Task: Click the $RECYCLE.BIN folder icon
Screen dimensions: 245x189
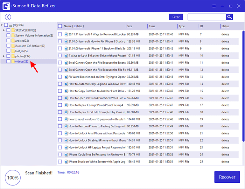Action: coord(13,30)
